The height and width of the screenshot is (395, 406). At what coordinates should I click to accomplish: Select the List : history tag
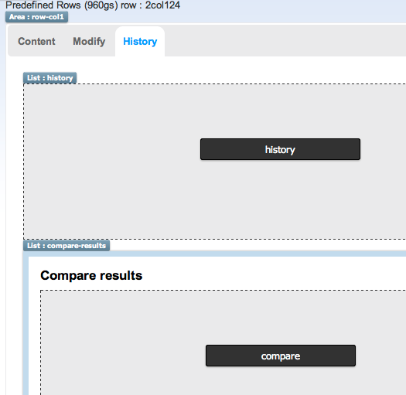pyautogui.click(x=50, y=78)
